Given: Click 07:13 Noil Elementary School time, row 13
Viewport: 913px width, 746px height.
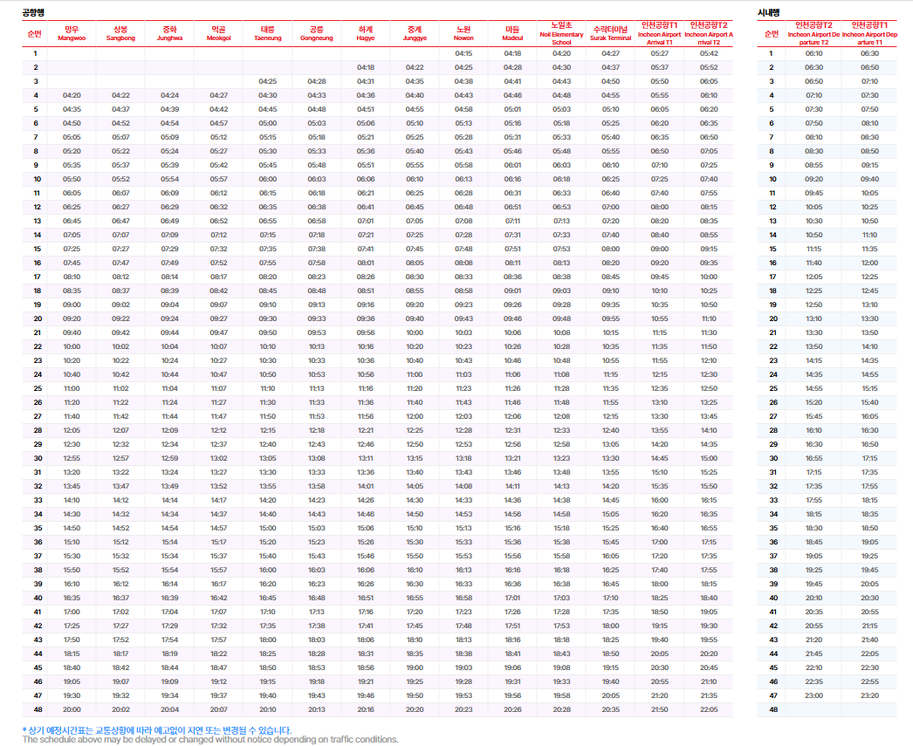Looking at the screenshot, I should click(x=561, y=221).
